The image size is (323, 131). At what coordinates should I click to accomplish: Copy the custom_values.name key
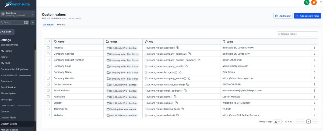click(x=175, y=97)
